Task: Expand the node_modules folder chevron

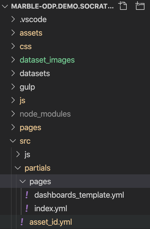Action: coord(13,114)
